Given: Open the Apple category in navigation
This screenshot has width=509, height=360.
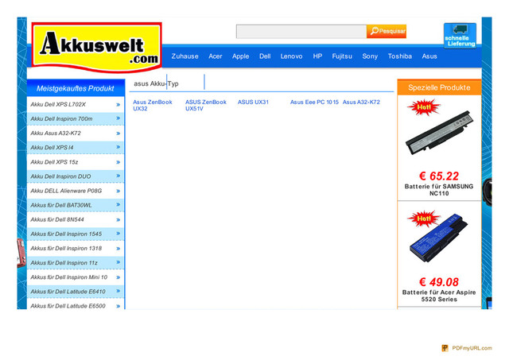Looking at the screenshot, I should [240, 56].
